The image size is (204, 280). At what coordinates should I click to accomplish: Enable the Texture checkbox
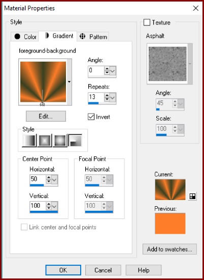point(147,22)
